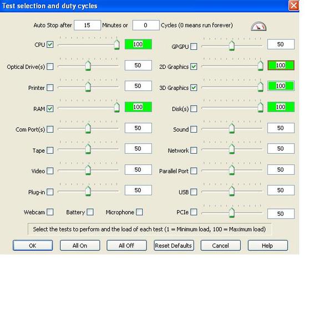Turn on the Microphone test
The image size is (309, 333).
139,212
